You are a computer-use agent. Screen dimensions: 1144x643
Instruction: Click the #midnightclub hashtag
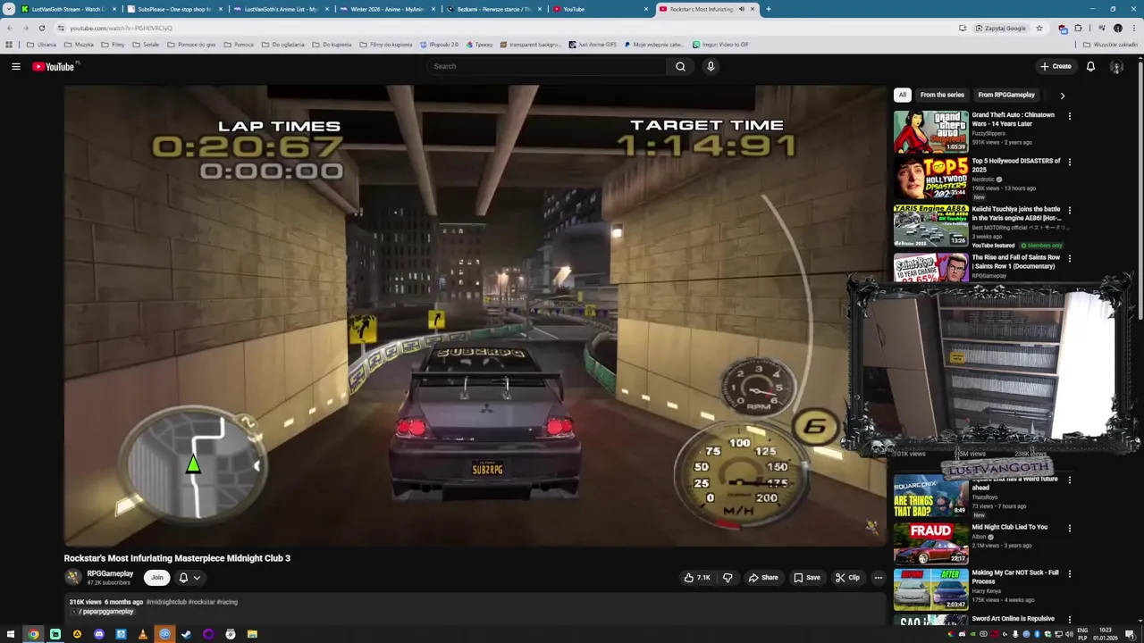pos(165,602)
